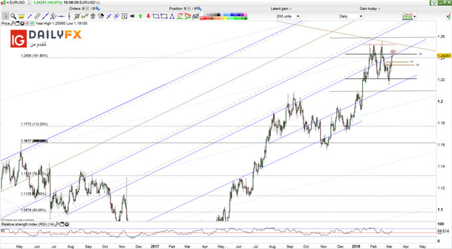Click the monitor icon in title bar
Screen dimensions: 452x249
pos(434,3)
